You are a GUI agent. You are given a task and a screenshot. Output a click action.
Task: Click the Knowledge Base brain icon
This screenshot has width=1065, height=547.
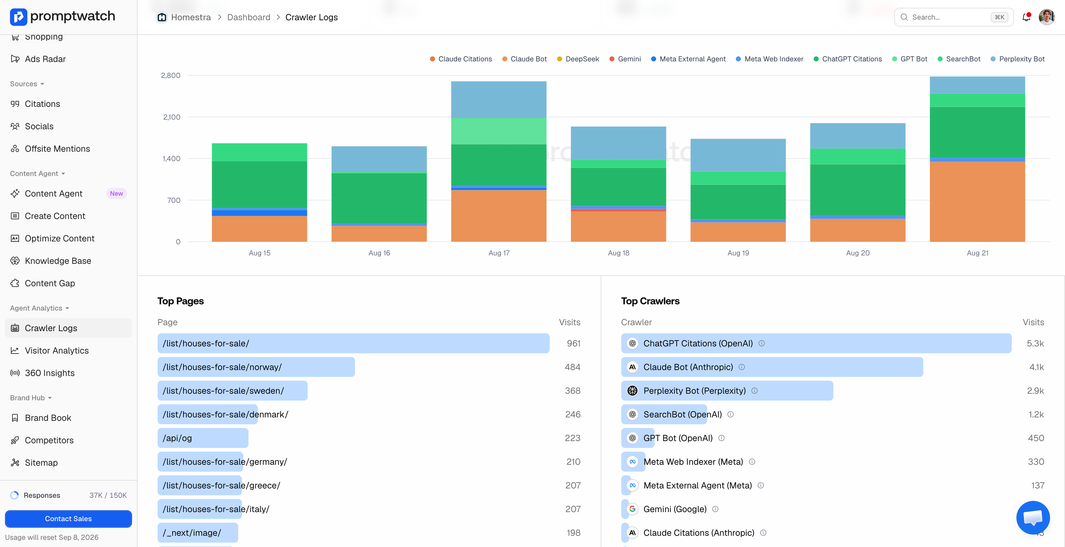point(15,260)
